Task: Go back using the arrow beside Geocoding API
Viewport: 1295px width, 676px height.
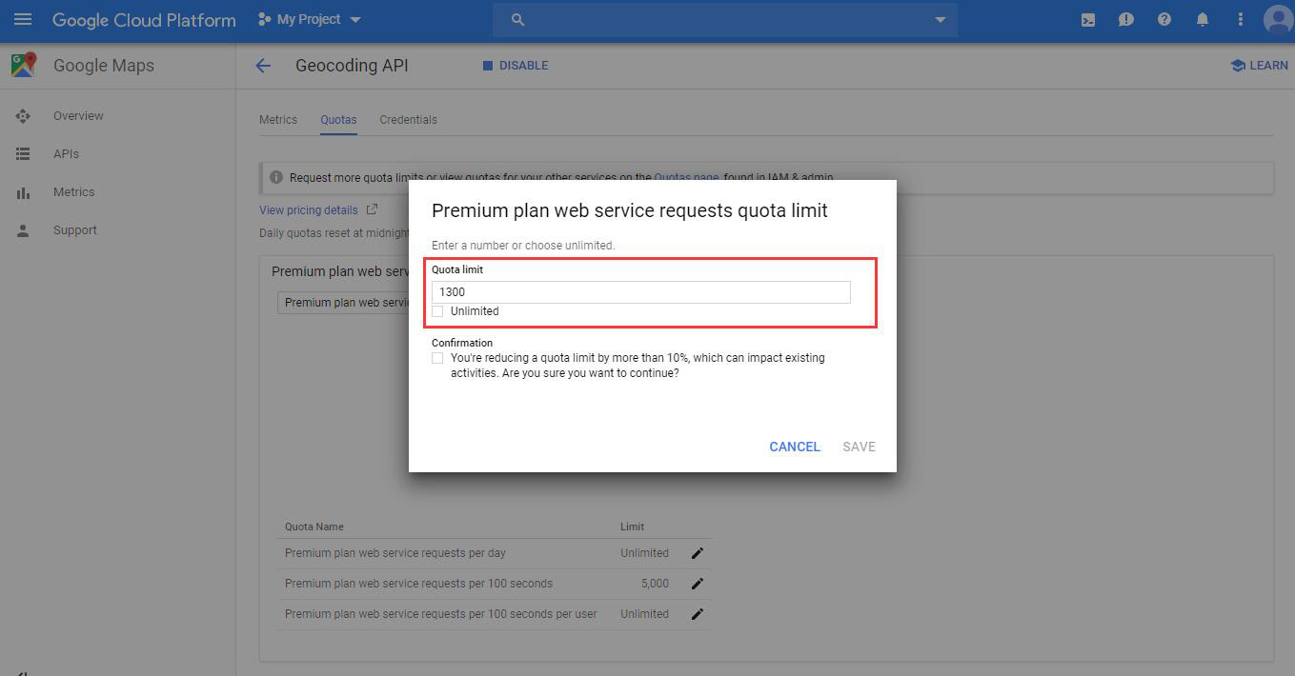Action: pos(263,66)
